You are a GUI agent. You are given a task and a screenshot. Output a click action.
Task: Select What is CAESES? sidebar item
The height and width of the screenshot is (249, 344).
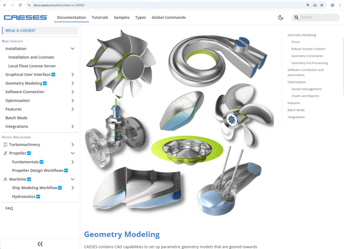[x=40, y=31]
